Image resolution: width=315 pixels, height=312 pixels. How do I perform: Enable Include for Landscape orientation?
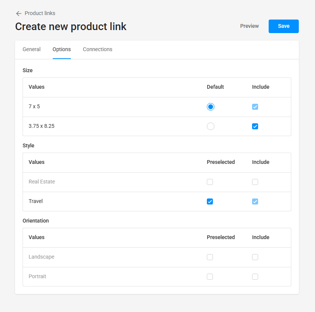click(x=255, y=257)
